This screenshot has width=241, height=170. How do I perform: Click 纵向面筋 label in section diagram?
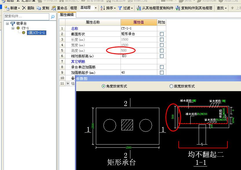[218, 101]
